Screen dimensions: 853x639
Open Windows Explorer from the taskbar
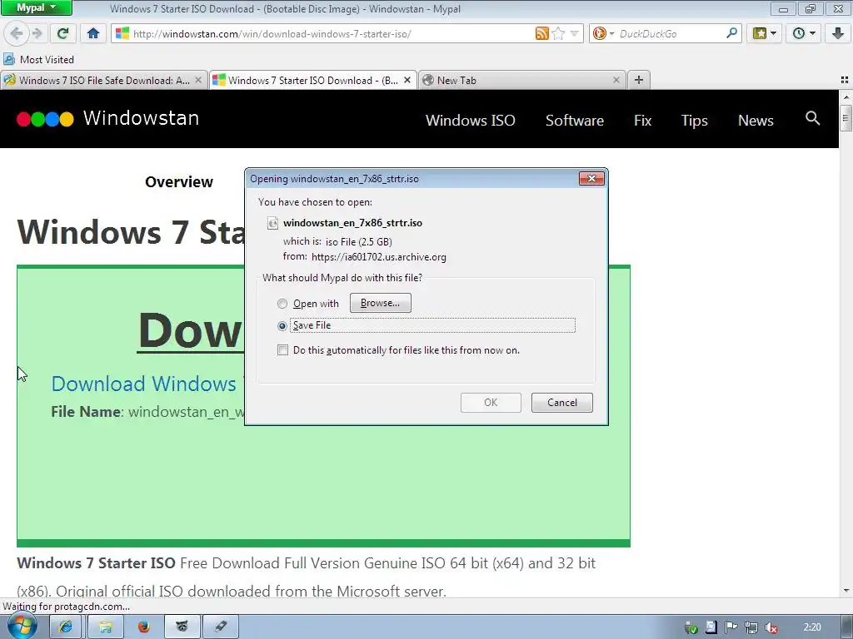(104, 627)
